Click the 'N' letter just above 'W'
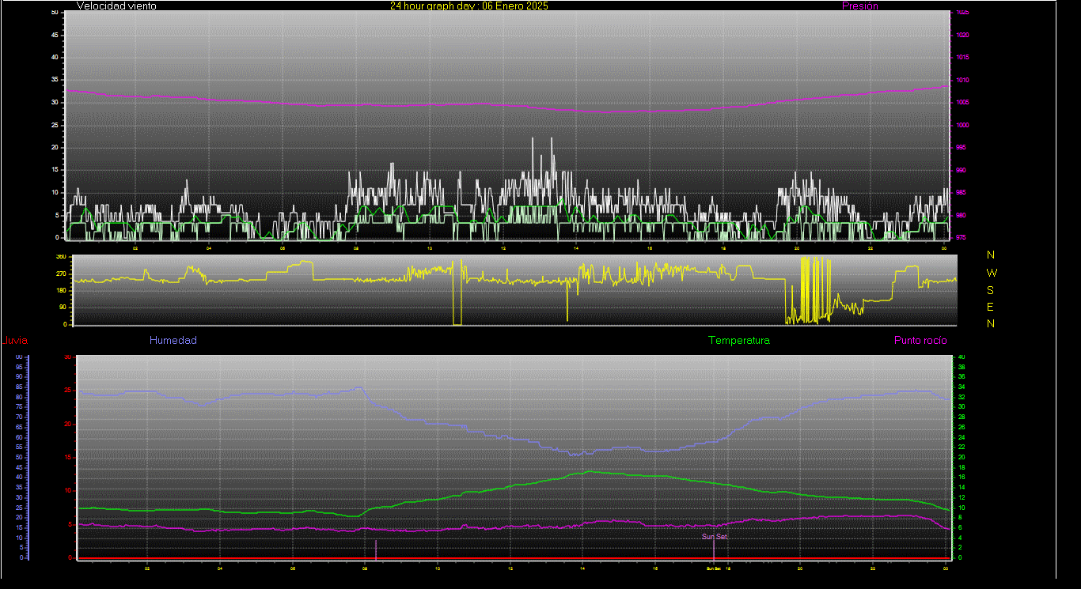Viewport: 1081px width, 589px height. [992, 255]
